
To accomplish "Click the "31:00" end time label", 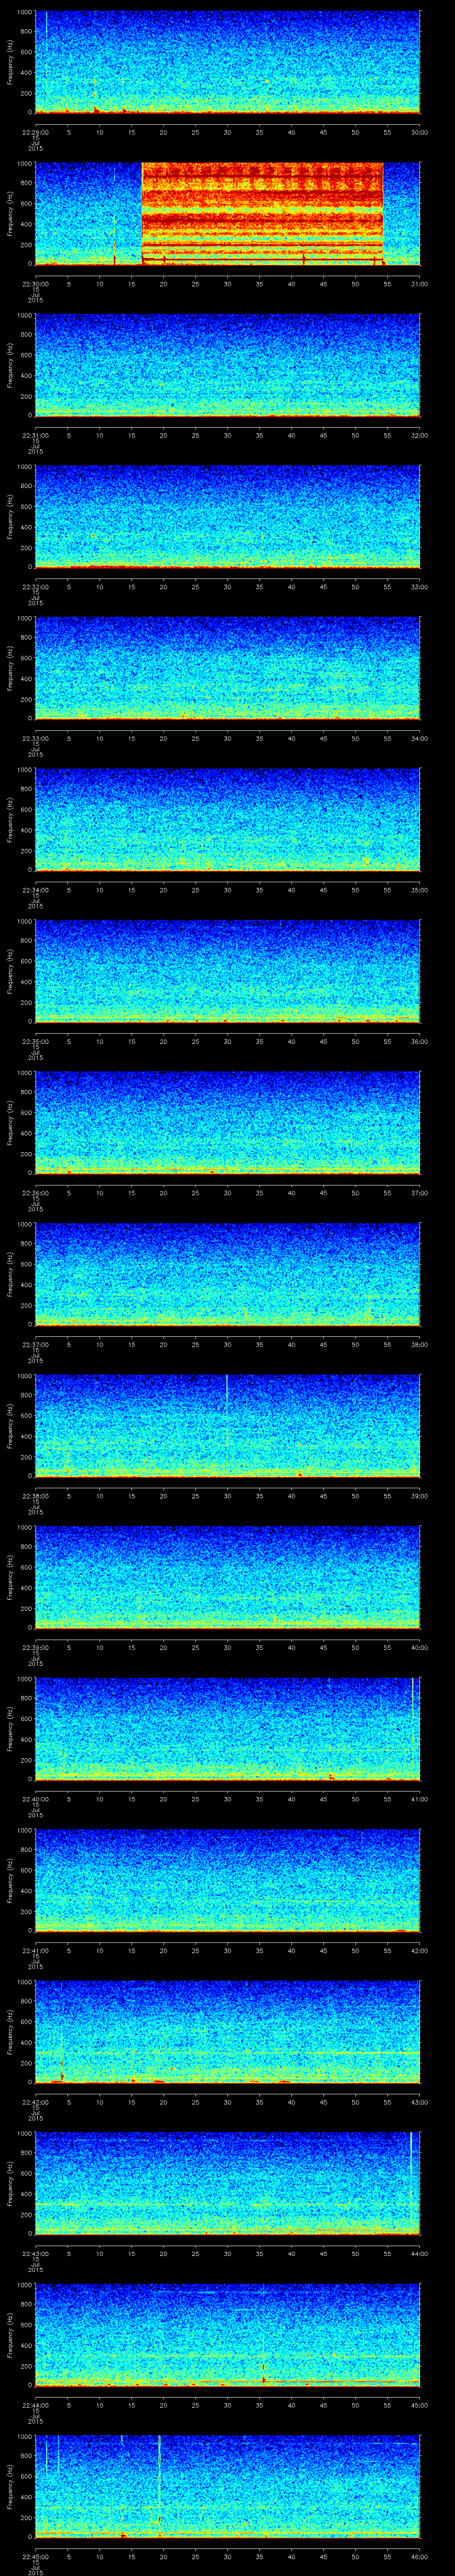I will [x=420, y=284].
